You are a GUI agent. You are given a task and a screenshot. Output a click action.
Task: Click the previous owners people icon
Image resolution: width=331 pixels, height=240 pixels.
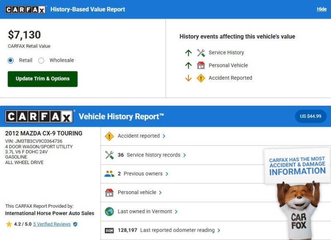coord(109,174)
